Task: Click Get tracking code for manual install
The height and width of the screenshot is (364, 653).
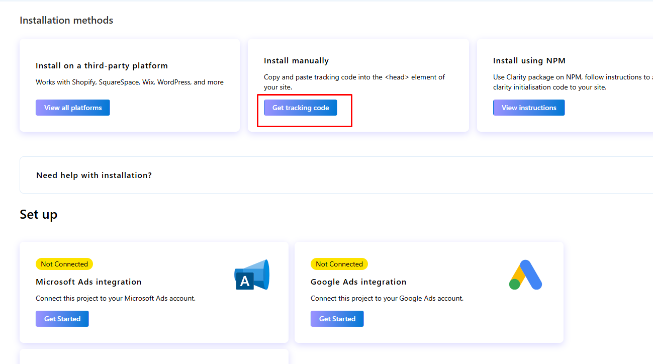Action: click(x=300, y=108)
